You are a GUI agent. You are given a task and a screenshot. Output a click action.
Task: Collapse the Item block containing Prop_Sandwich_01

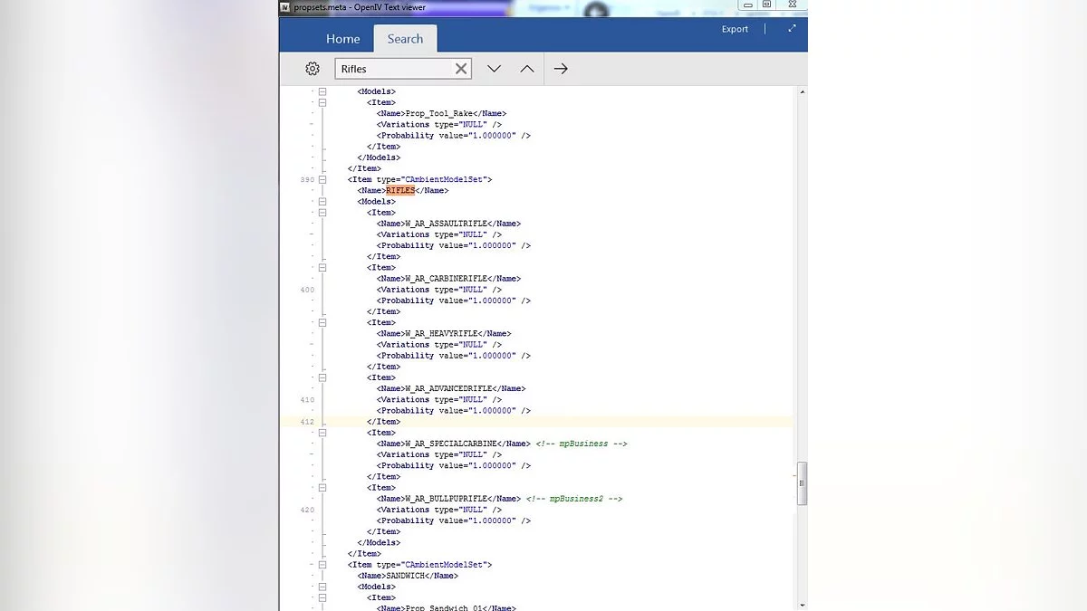(x=322, y=597)
